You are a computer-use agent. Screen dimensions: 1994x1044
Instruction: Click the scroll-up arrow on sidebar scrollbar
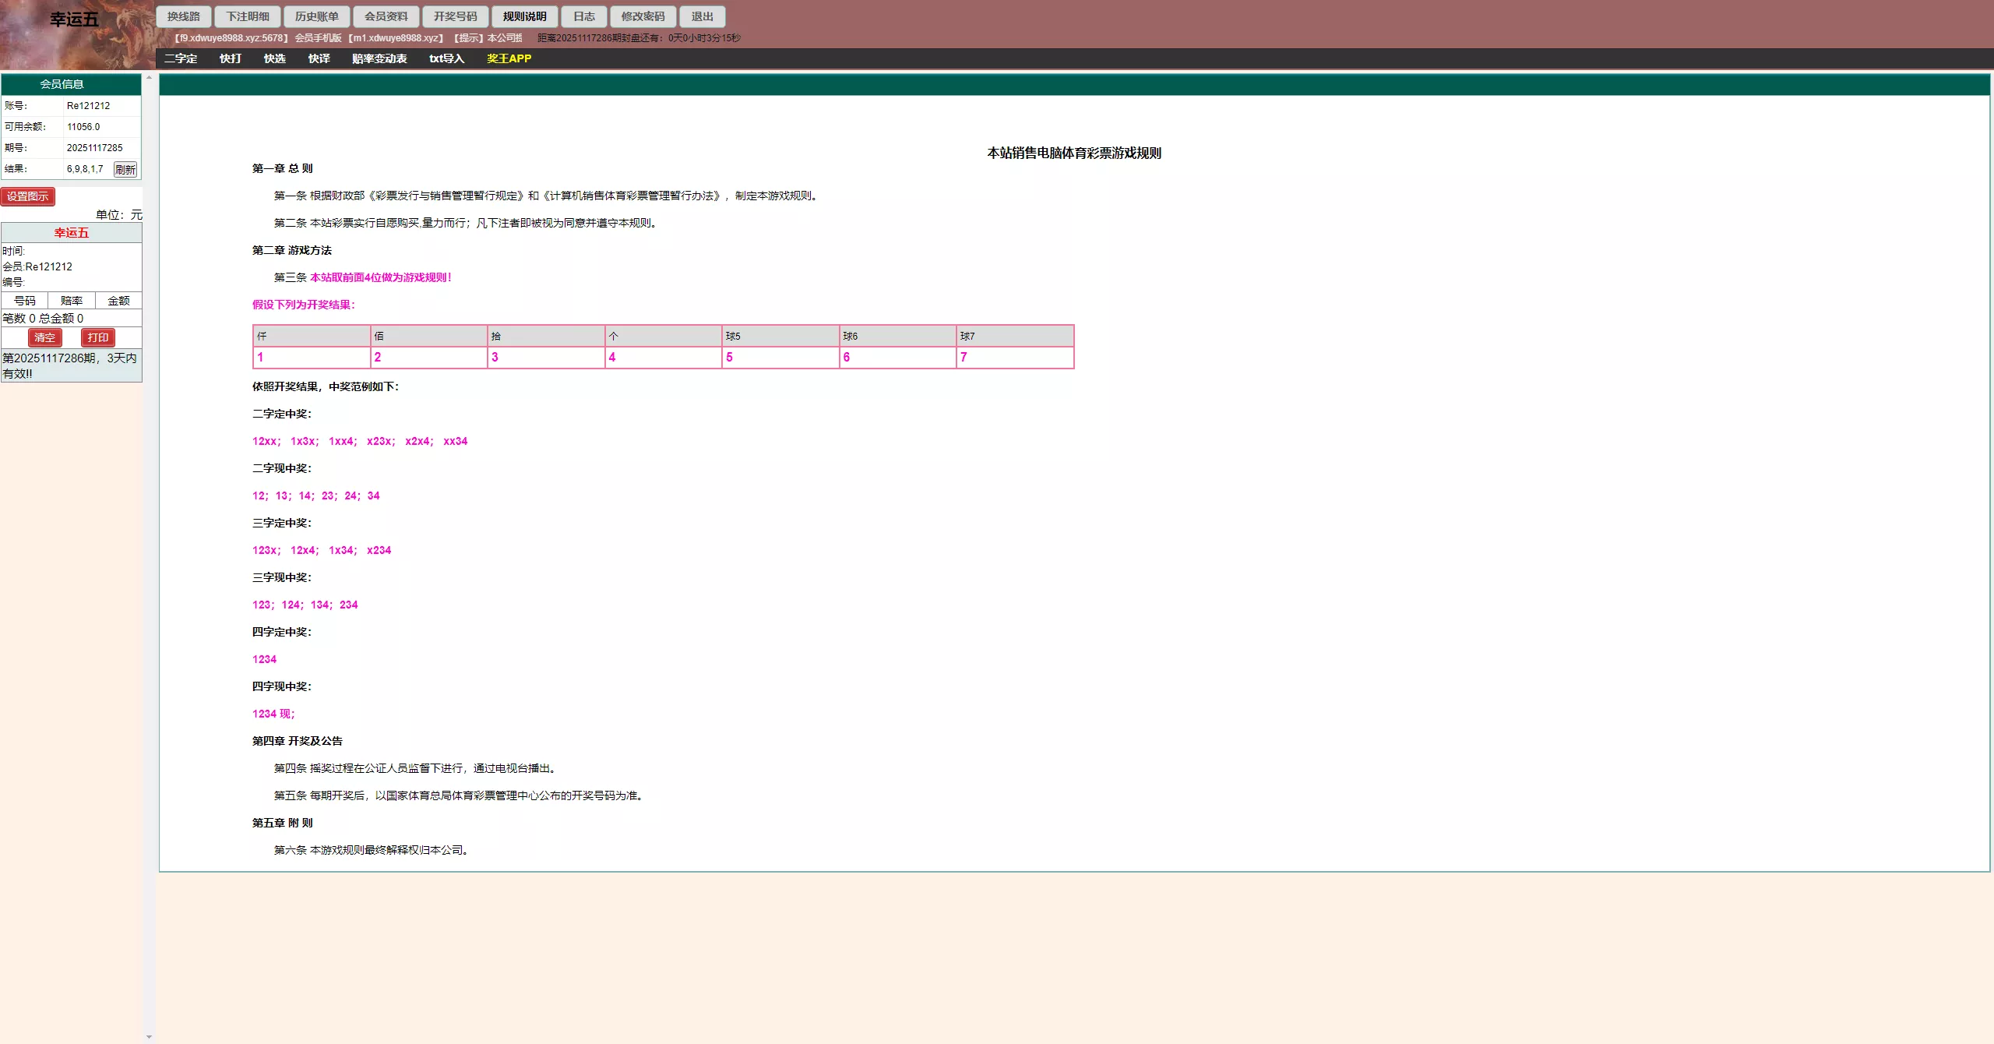(x=149, y=77)
